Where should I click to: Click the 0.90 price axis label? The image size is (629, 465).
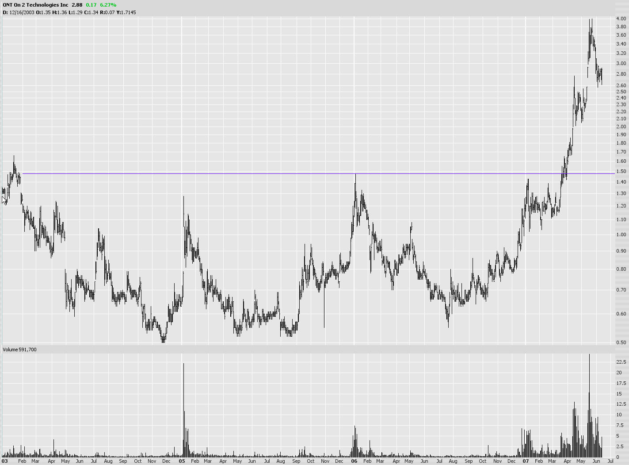[x=621, y=251]
